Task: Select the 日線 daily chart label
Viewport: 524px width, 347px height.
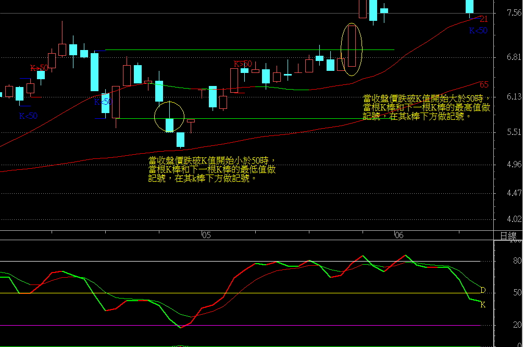Action: pyautogui.click(x=508, y=236)
